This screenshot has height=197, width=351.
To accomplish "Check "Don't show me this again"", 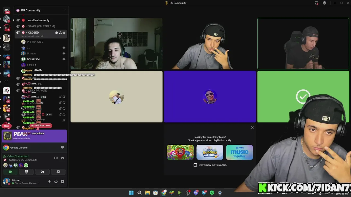I will 195,165.
